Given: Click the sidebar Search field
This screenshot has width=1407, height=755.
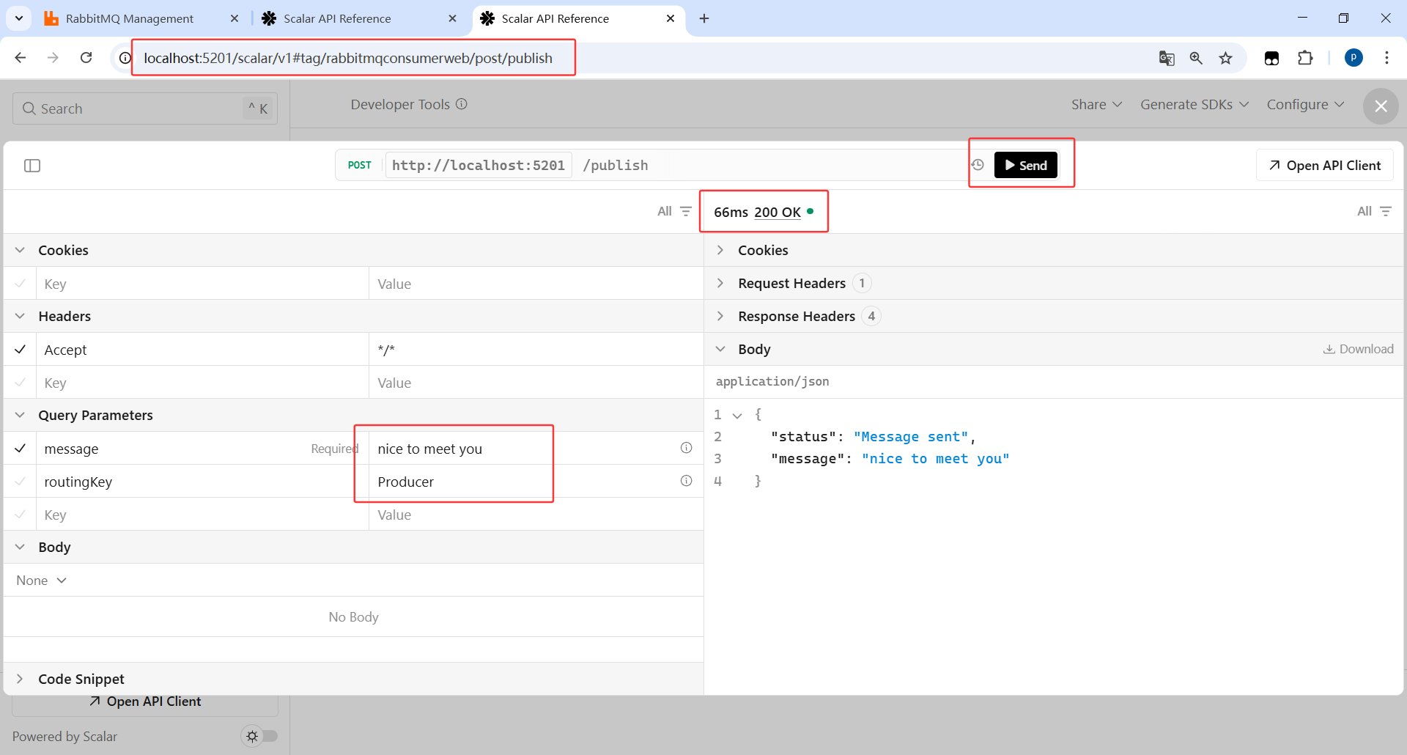Looking at the screenshot, I should tap(145, 108).
